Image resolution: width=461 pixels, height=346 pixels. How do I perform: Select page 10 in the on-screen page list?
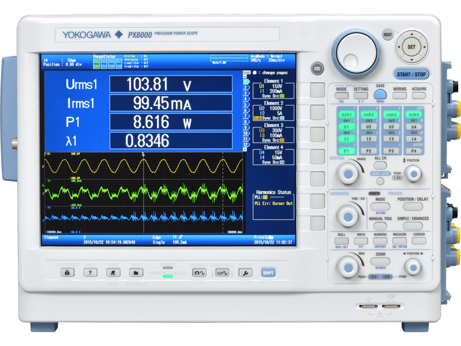point(245,133)
